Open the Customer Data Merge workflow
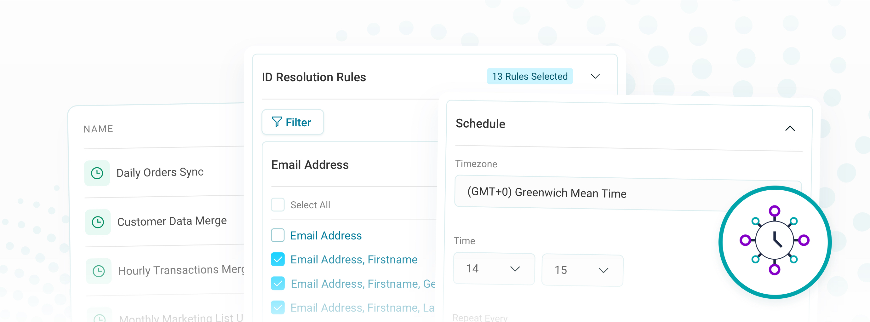870x322 pixels. (x=172, y=221)
